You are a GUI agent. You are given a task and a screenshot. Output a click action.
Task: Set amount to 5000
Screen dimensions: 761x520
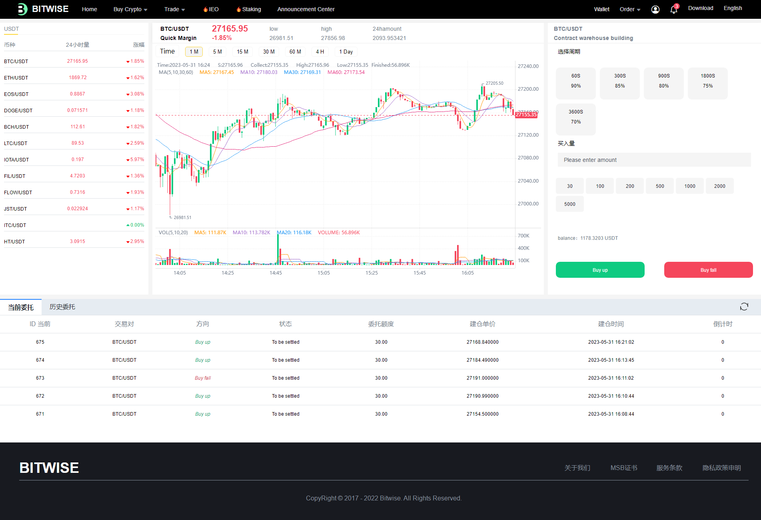[x=570, y=204]
